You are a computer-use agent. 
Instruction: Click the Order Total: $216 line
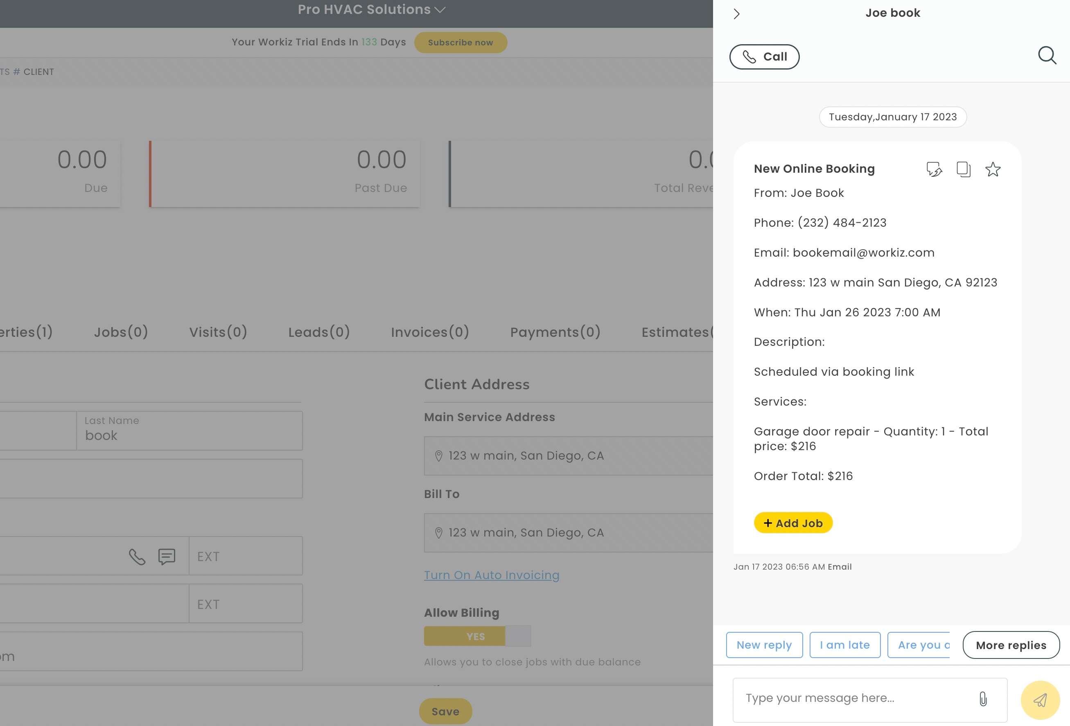pyautogui.click(x=803, y=476)
